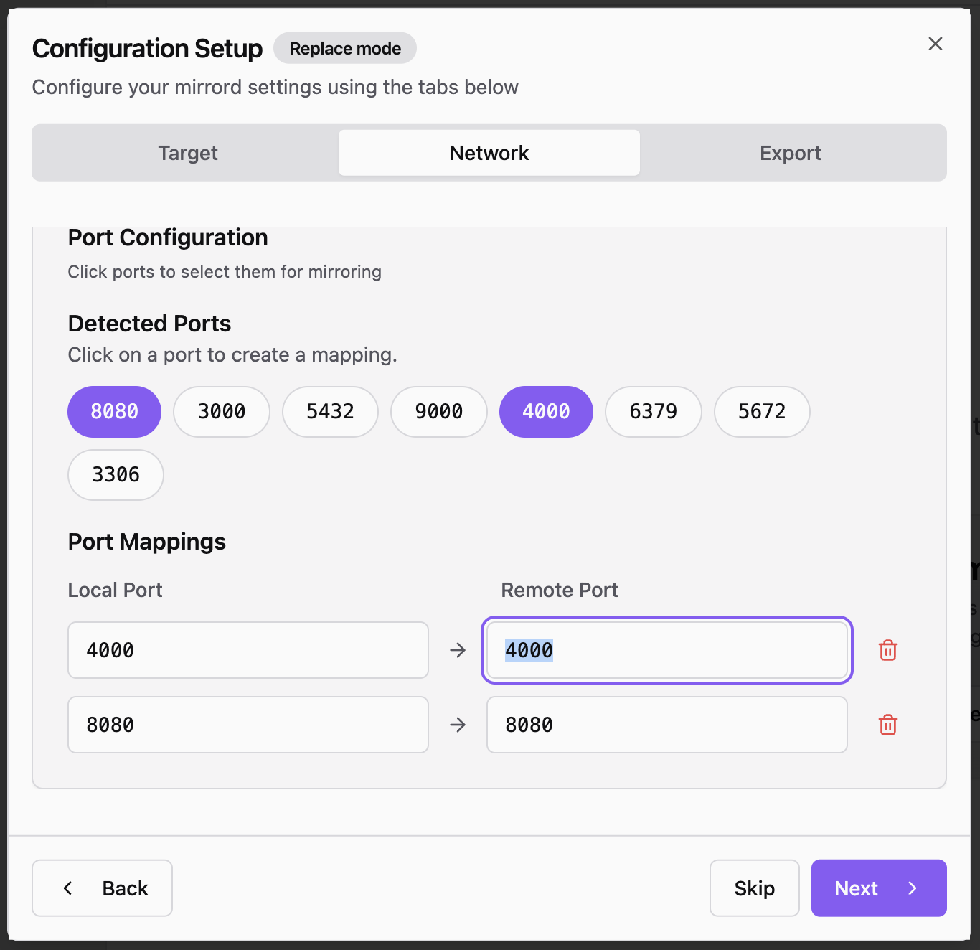The image size is (980, 950).
Task: Open the Export tab
Action: [x=790, y=153]
